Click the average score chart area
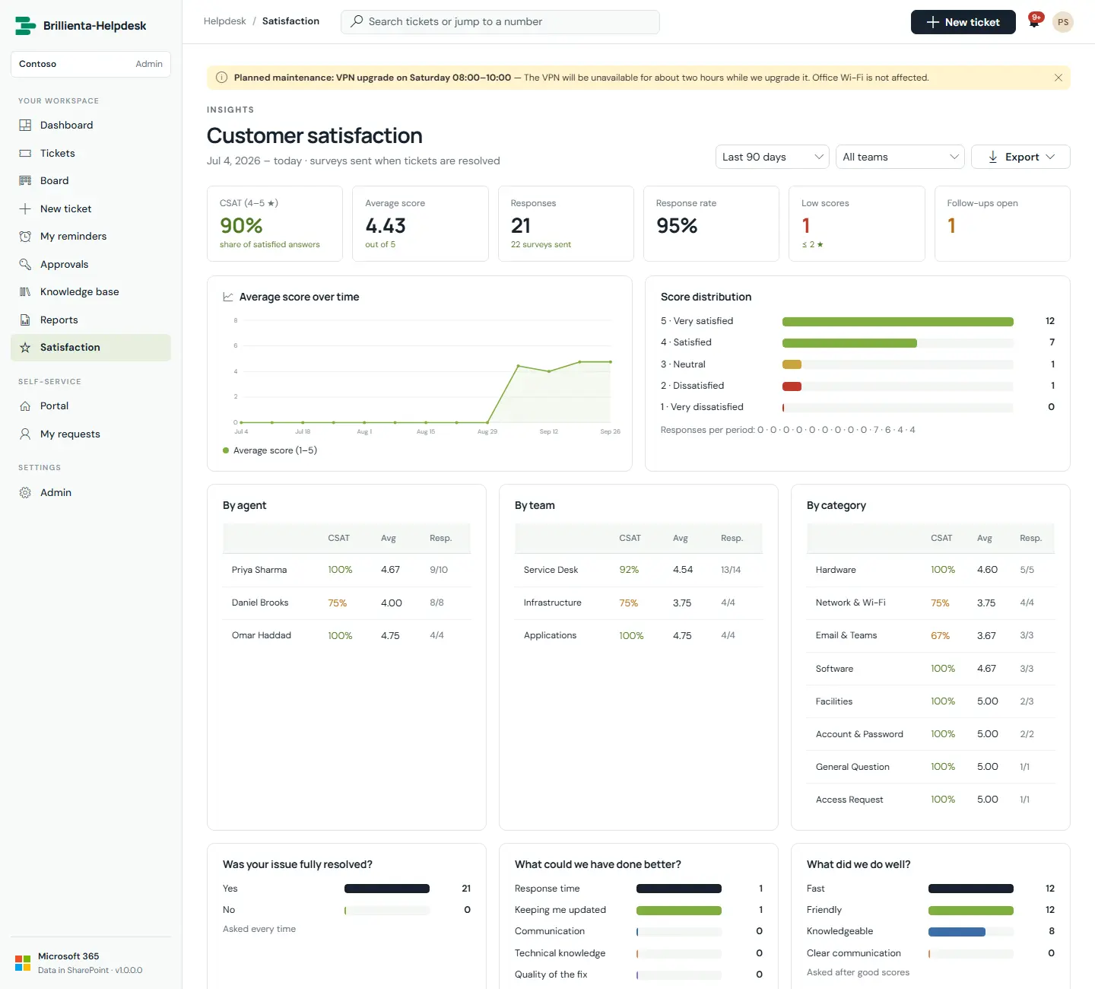This screenshot has width=1095, height=989. click(x=424, y=371)
